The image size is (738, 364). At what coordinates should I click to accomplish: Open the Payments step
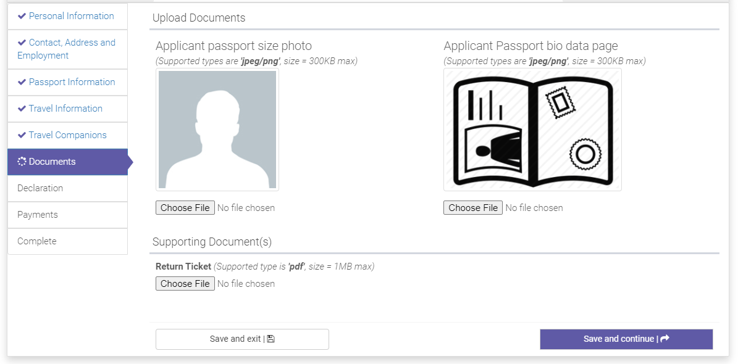click(x=67, y=215)
